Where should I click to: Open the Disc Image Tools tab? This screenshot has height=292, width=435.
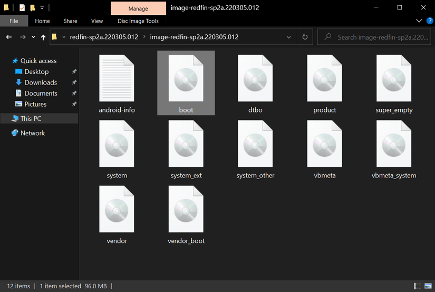(138, 21)
